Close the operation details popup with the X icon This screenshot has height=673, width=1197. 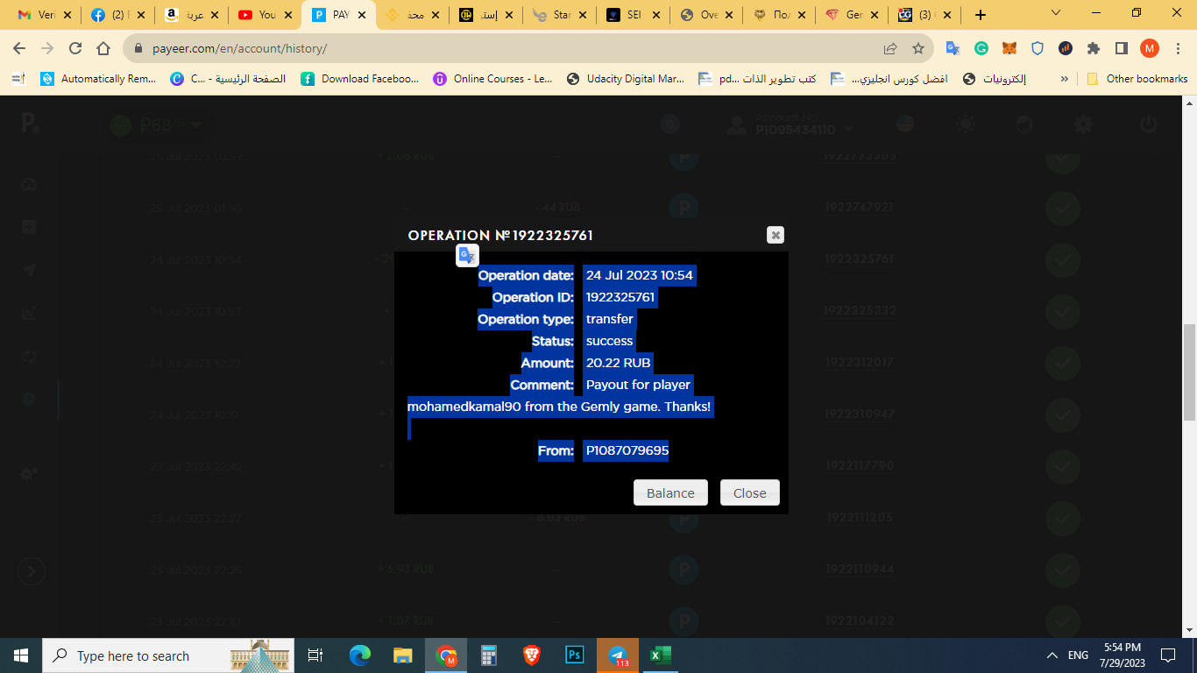(775, 235)
